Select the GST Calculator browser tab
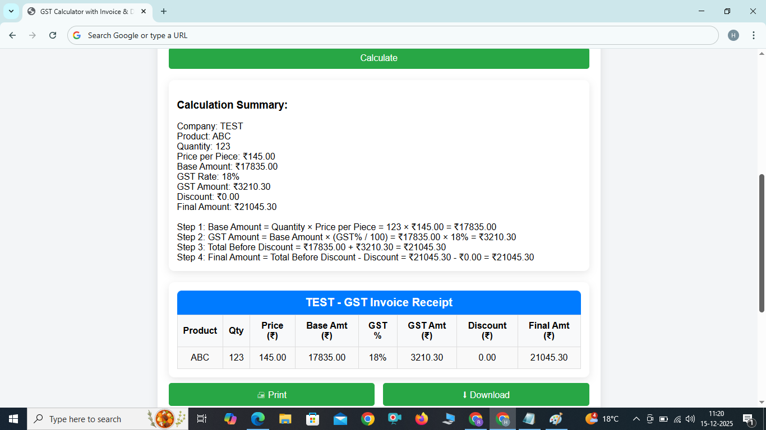Image resolution: width=766 pixels, height=430 pixels. pos(84,11)
